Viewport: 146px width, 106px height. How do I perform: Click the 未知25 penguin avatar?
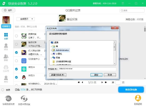[24, 77]
